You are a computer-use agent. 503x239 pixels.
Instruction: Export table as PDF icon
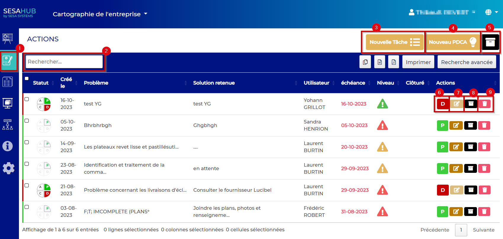coord(394,62)
